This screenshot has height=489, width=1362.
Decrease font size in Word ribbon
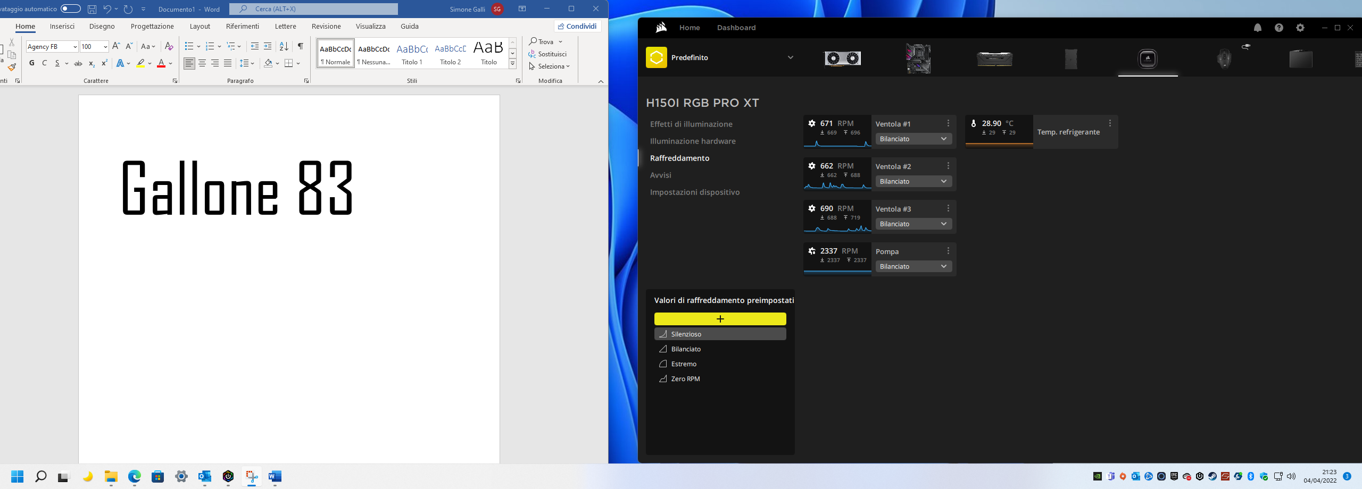point(129,46)
